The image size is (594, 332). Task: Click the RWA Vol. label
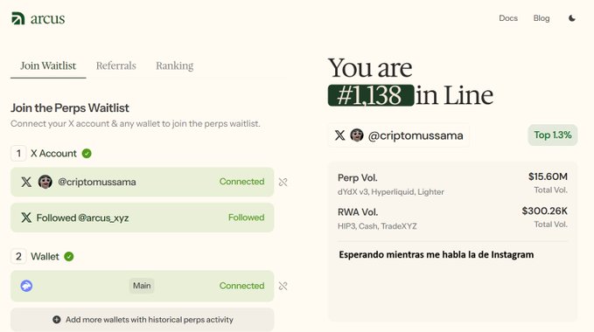tap(358, 212)
